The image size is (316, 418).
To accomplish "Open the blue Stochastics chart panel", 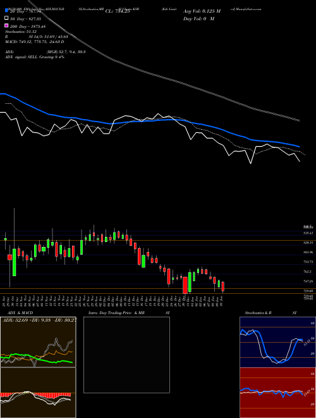I will point(277,342).
